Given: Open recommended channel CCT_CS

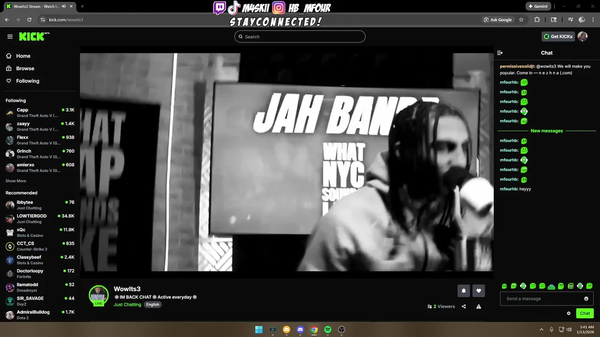Looking at the screenshot, I should pyautogui.click(x=40, y=246).
